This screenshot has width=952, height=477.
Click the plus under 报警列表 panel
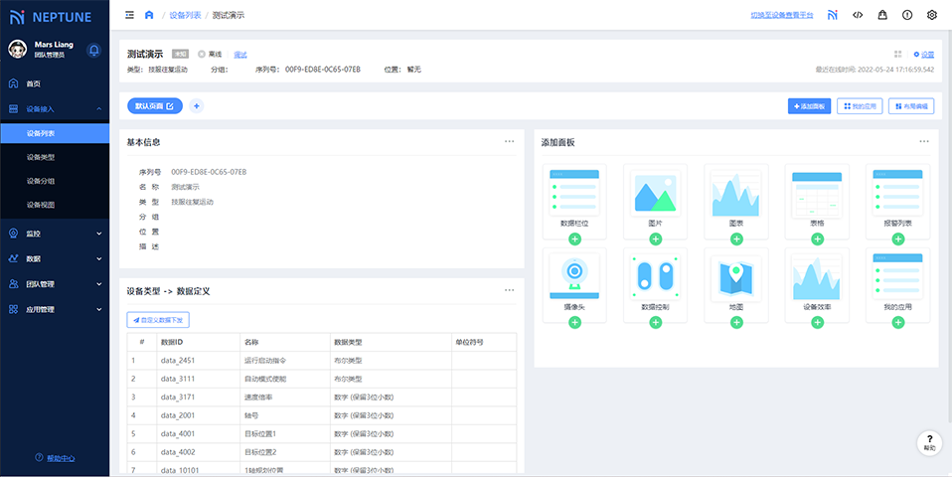tap(898, 239)
